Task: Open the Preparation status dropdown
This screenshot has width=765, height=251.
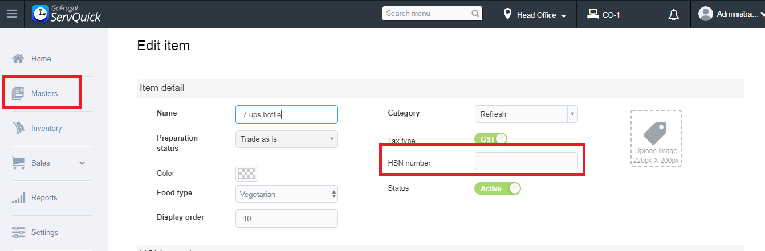Action: pos(286,139)
